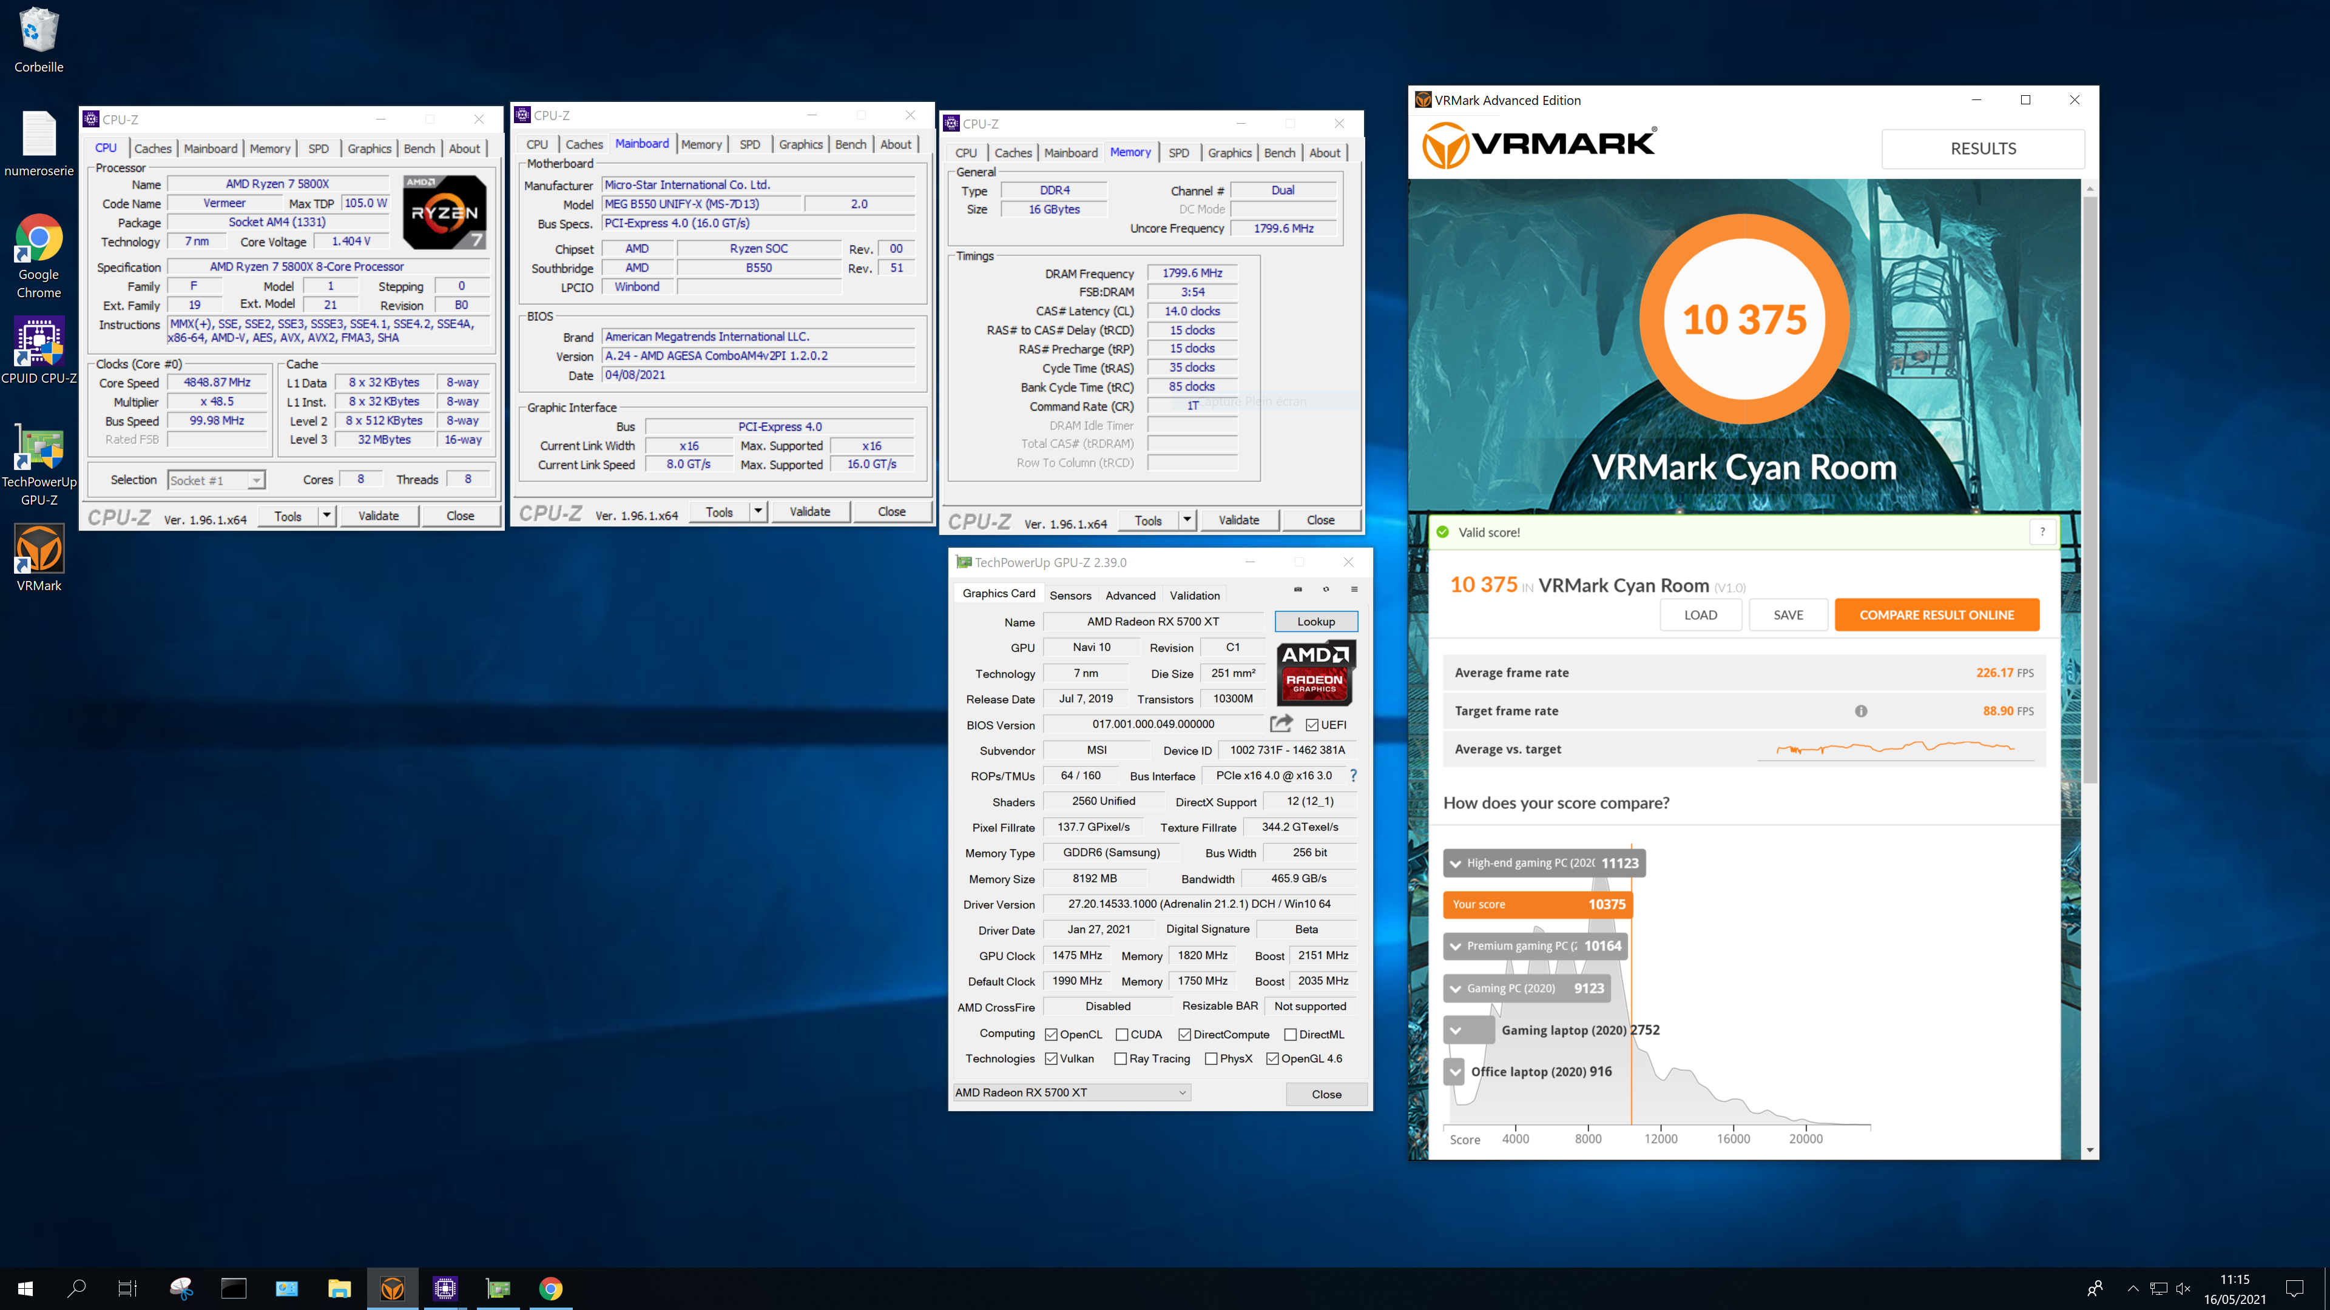The width and height of the screenshot is (2330, 1310).
Task: Toggle the OpenCL checkbox
Action: pos(1051,1034)
